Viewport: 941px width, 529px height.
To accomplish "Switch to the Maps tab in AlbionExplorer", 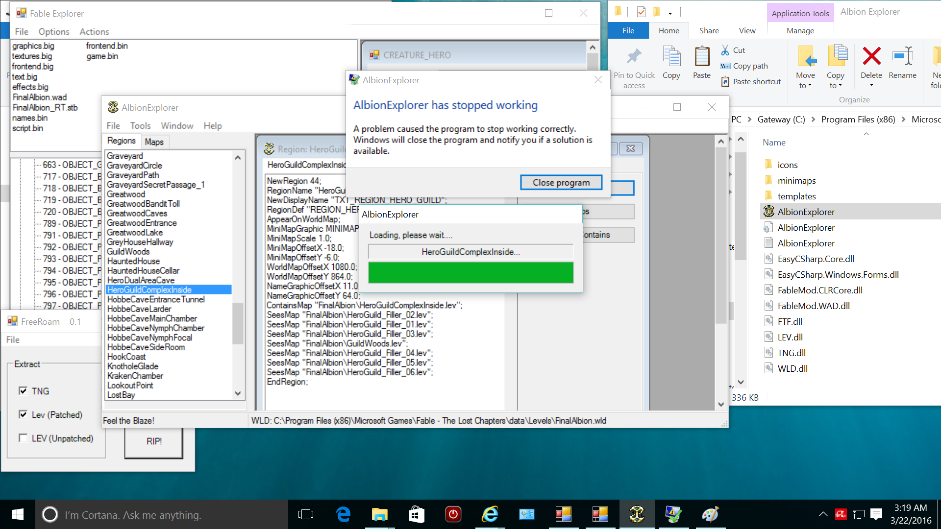I will [x=153, y=141].
